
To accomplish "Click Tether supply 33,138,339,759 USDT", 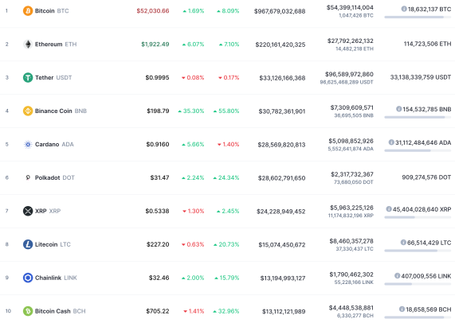I will pos(421,77).
